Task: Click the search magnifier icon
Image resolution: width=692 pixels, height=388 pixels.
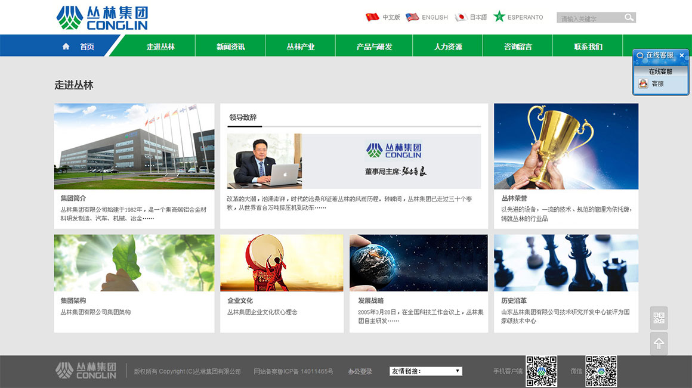Action: point(629,18)
